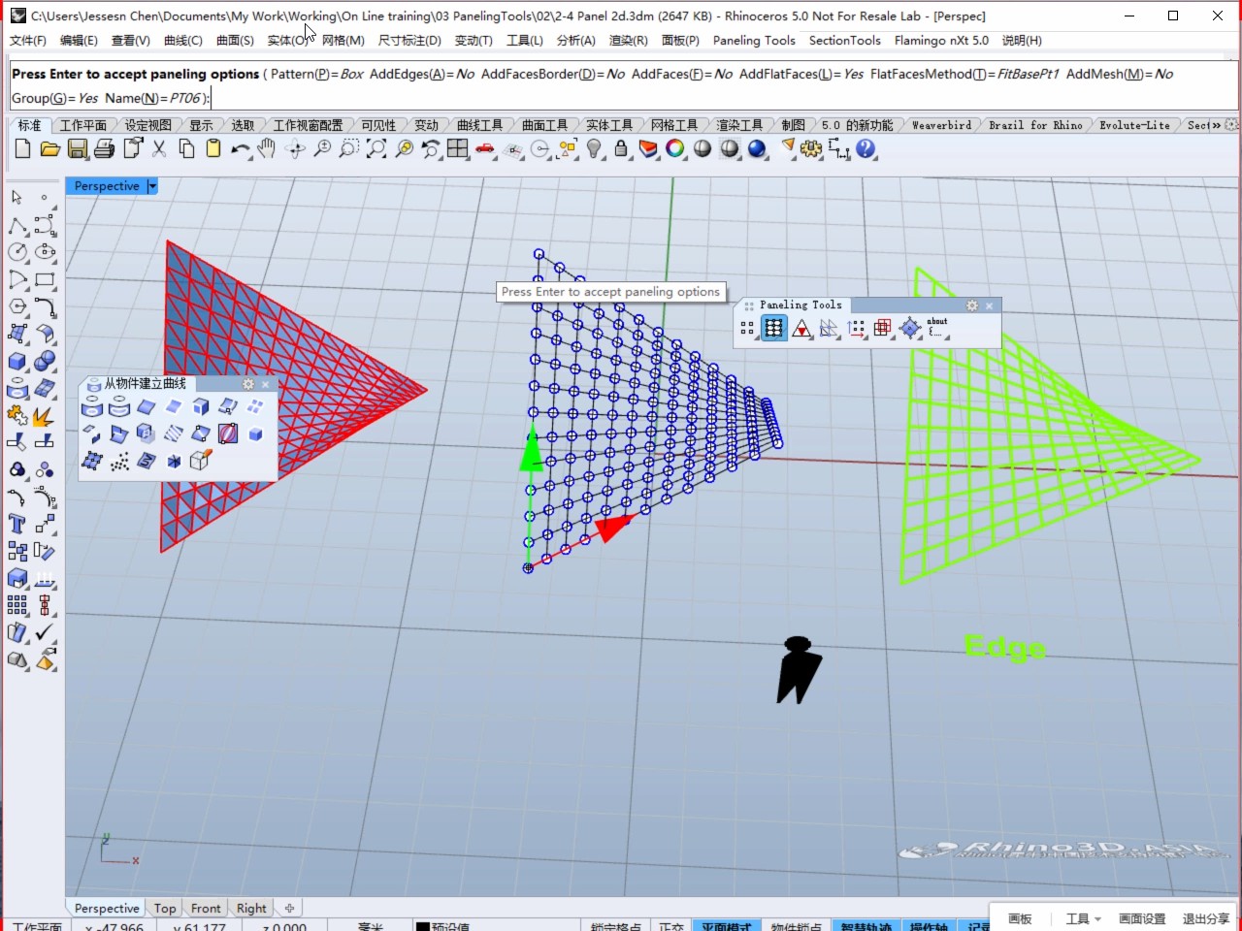Select the Pan hand tool
1242x931 pixels.
pos(267,148)
